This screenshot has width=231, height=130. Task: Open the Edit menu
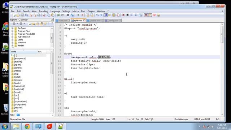click(19, 11)
